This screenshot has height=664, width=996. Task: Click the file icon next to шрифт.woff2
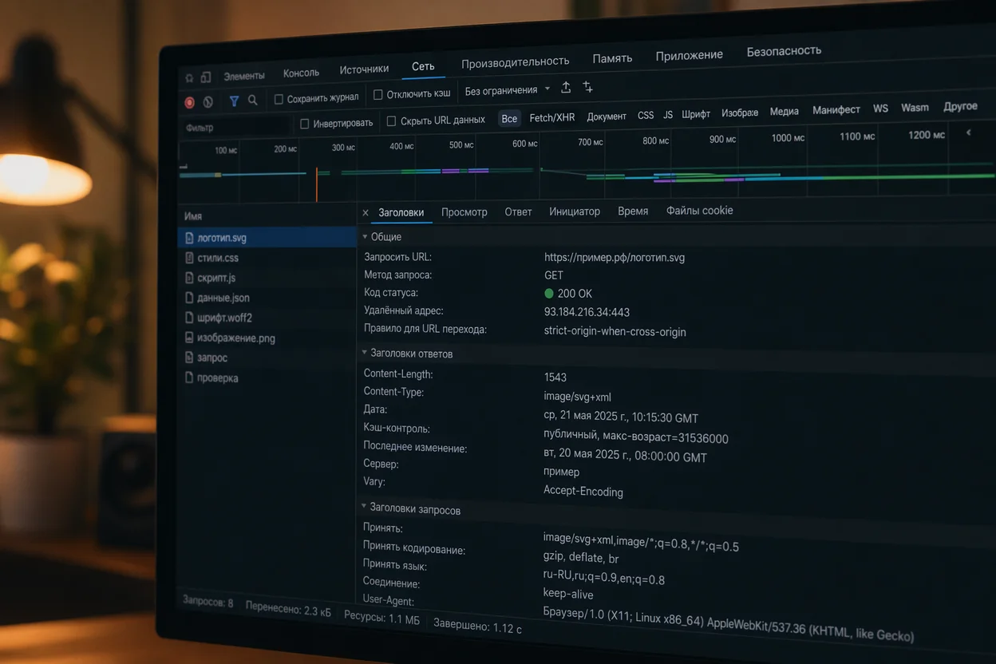tap(189, 318)
